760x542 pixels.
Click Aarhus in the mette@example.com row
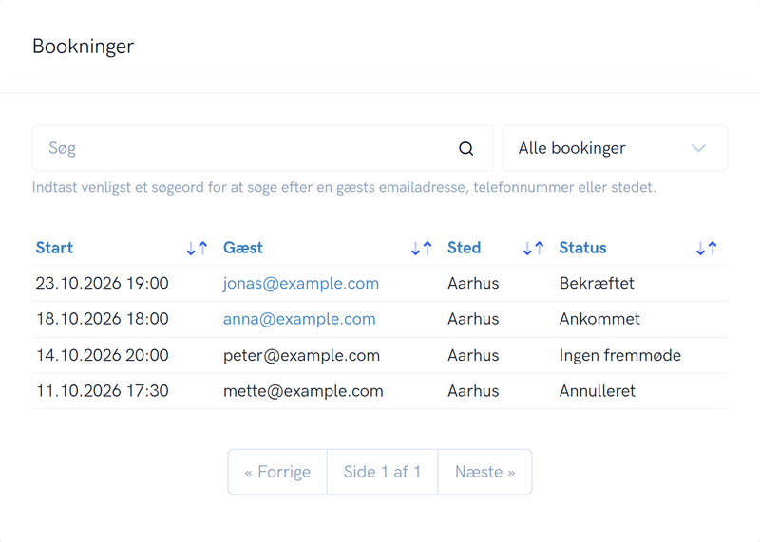(x=473, y=390)
